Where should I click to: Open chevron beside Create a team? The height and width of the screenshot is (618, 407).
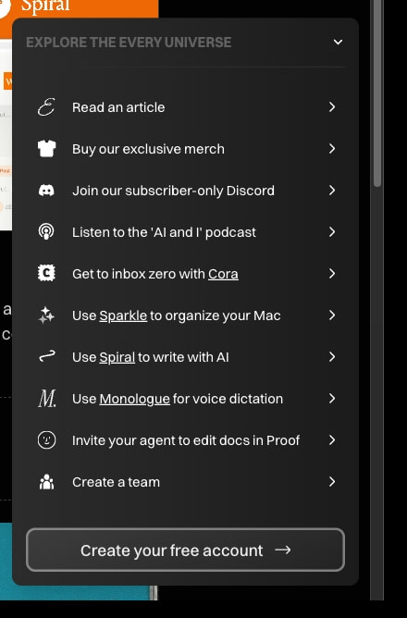tap(332, 482)
